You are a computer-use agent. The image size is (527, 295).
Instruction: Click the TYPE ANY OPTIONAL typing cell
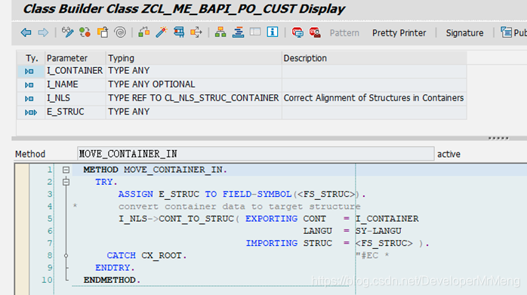click(x=193, y=85)
